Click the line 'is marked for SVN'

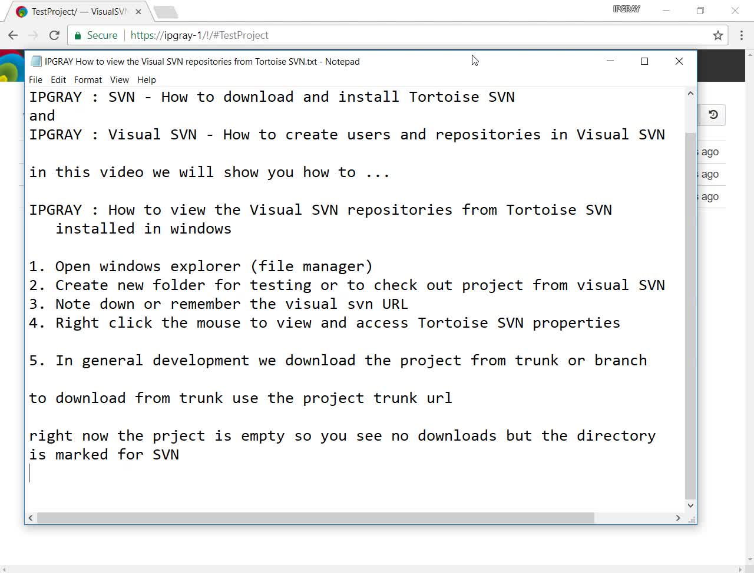(x=104, y=455)
